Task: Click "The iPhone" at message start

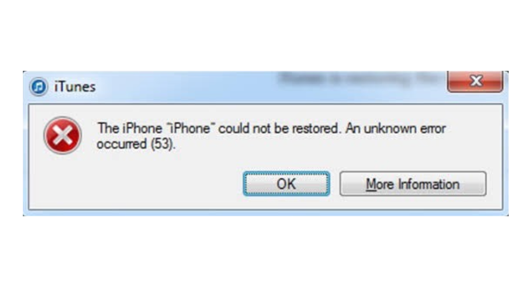Action: tap(130, 128)
